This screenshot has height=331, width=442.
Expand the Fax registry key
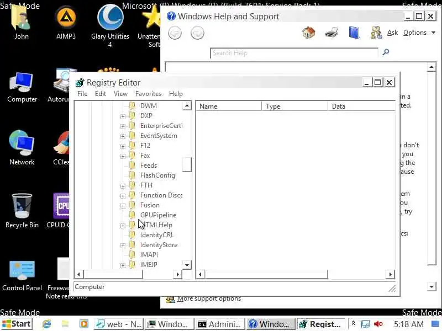click(x=123, y=156)
